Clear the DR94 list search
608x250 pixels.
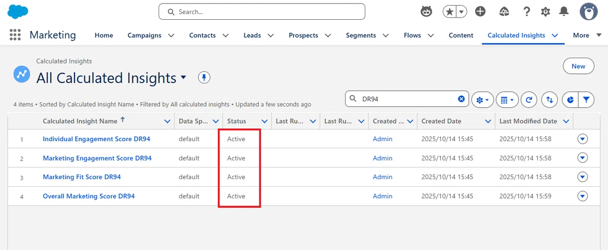[x=461, y=99]
